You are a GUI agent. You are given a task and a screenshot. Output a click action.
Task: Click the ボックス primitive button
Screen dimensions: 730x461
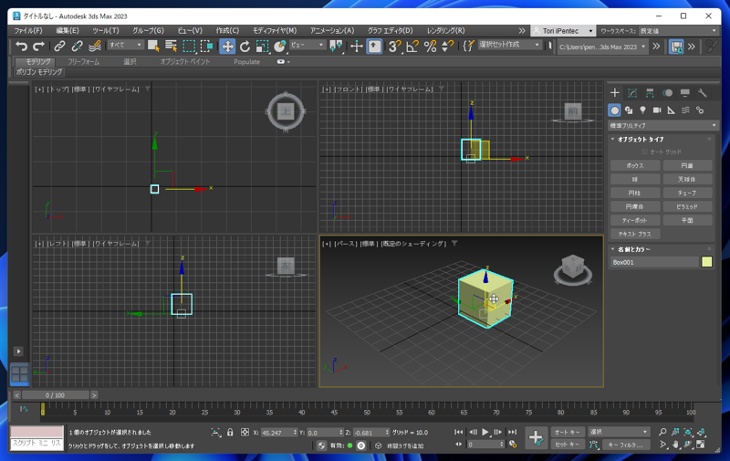(635, 166)
